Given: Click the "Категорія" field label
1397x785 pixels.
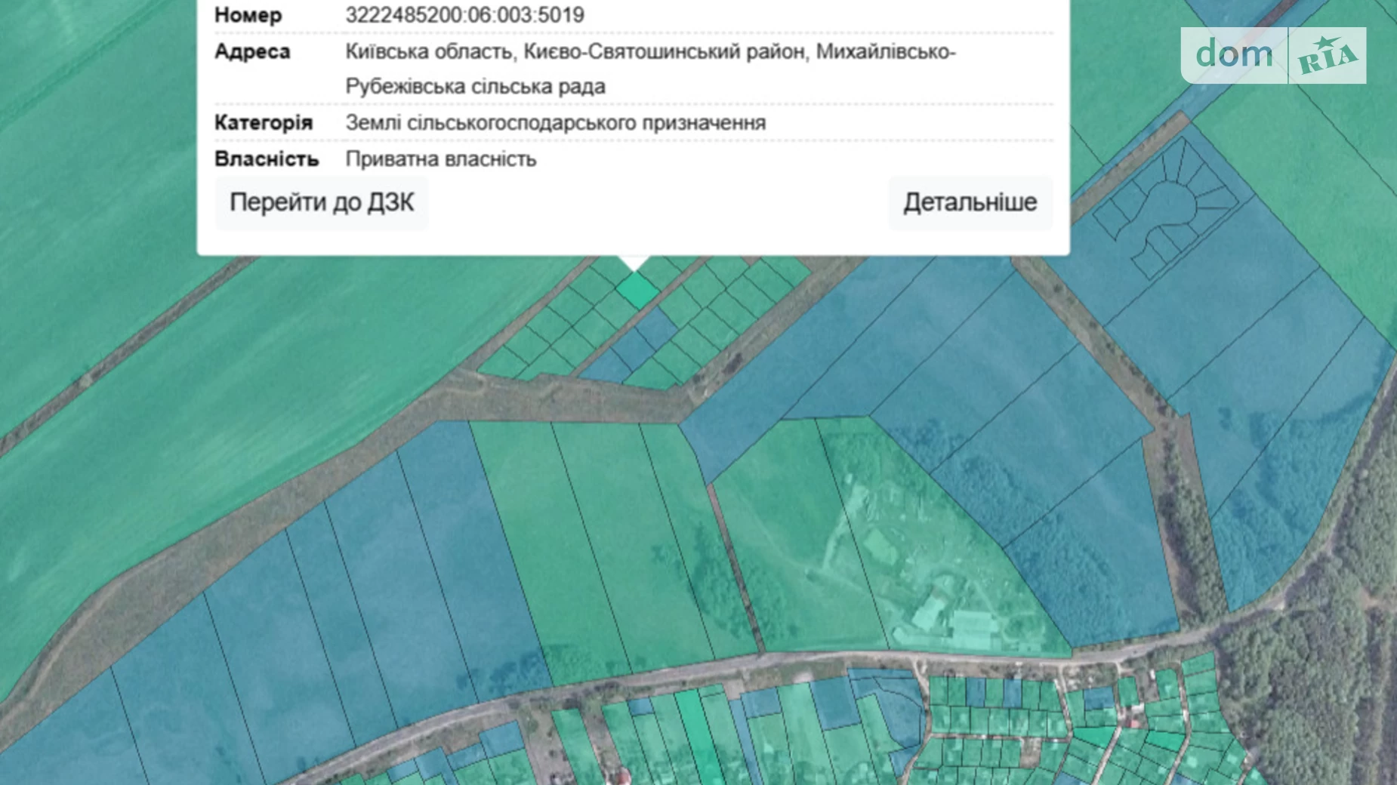Looking at the screenshot, I should pyautogui.click(x=263, y=123).
